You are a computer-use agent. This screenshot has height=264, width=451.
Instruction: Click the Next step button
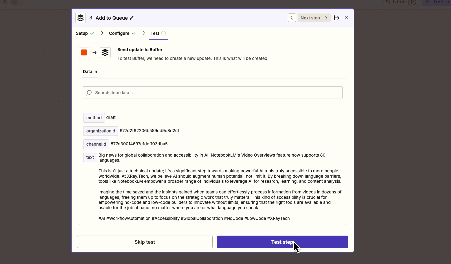point(314,18)
